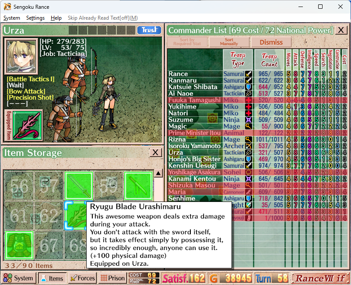351x285 pixels.
Task: Click the Rance VII if logo
Action: tap(320, 278)
